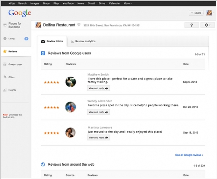Screen dimensions: 217x179
Task: Click the Martina Laresova reviewer name
Action: point(100,128)
